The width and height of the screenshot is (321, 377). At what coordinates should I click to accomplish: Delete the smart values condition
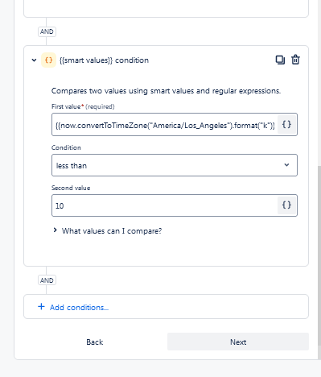tap(295, 60)
